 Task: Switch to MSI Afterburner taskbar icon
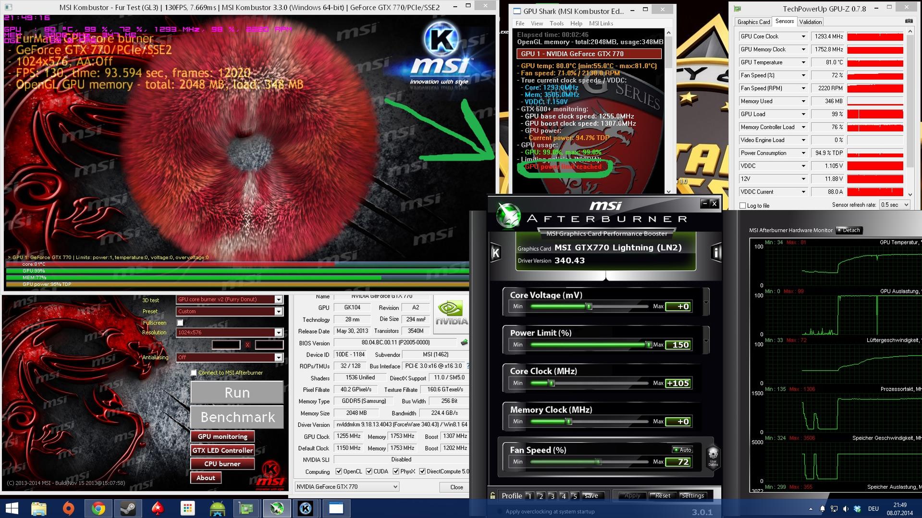(277, 508)
